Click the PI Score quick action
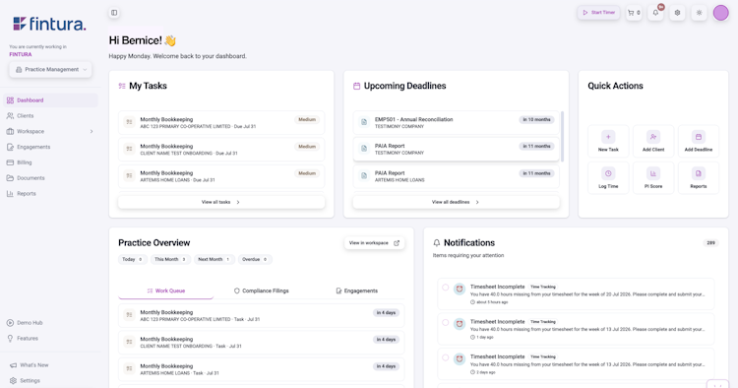738x388 pixels. (653, 177)
